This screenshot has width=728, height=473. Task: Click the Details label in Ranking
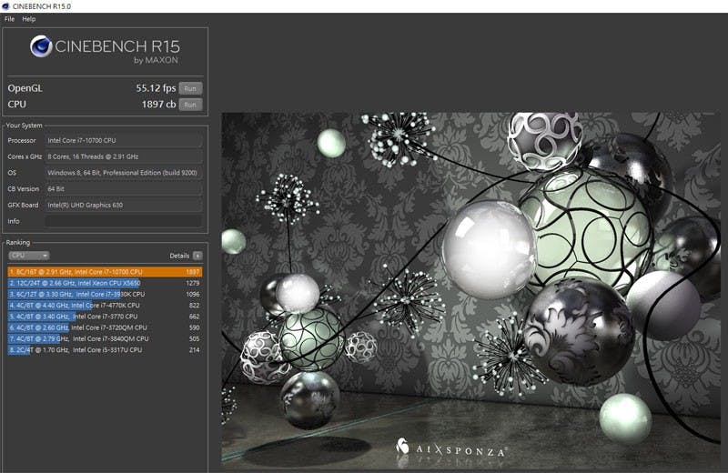[179, 256]
